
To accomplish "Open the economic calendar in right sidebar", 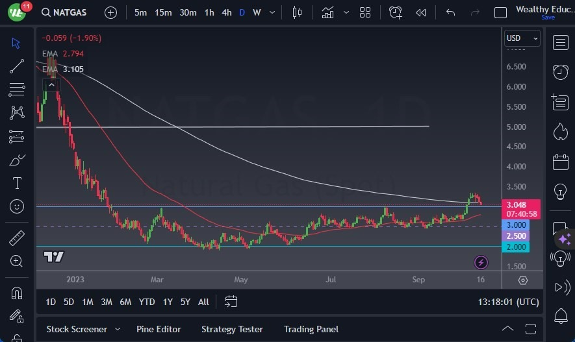I will pyautogui.click(x=560, y=161).
